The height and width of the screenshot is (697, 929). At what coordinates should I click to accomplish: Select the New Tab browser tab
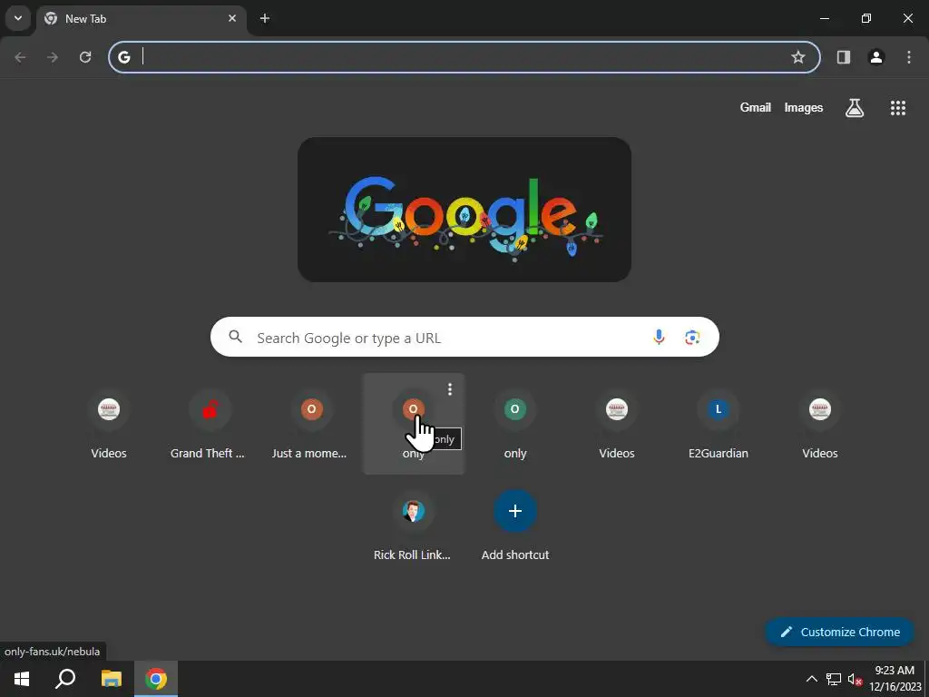coord(142,18)
